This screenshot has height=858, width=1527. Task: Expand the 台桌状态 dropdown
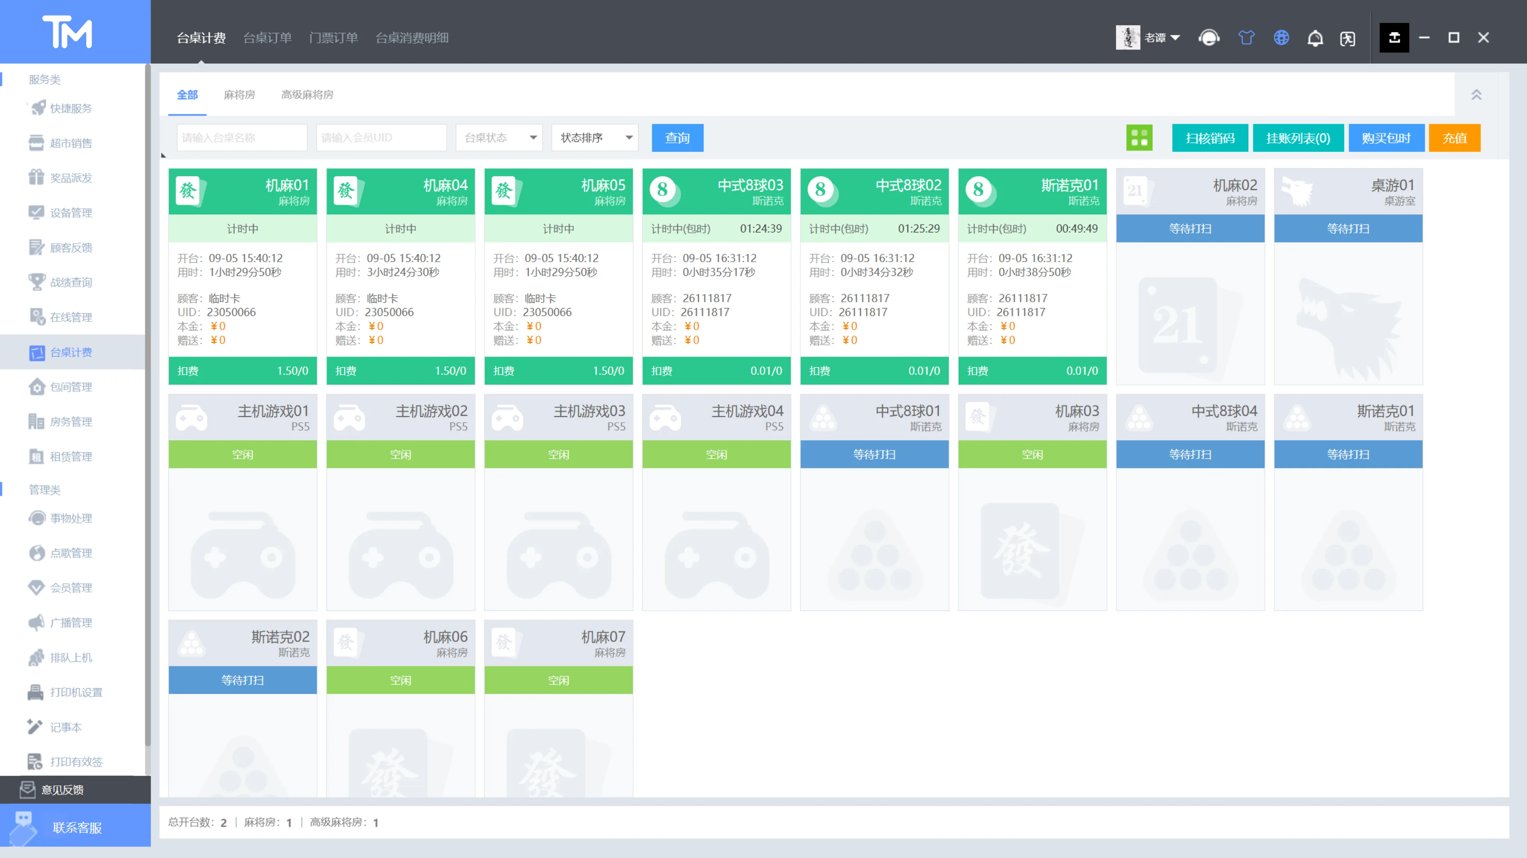(x=499, y=138)
